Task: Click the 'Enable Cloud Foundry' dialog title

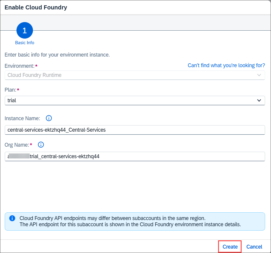Action: (36, 7)
